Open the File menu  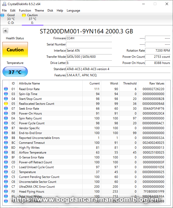(4, 11)
